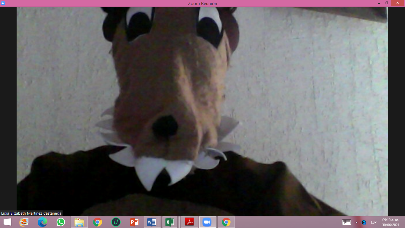Open WhatsApp from the taskbar
The height and width of the screenshot is (228, 405).
tap(61, 222)
